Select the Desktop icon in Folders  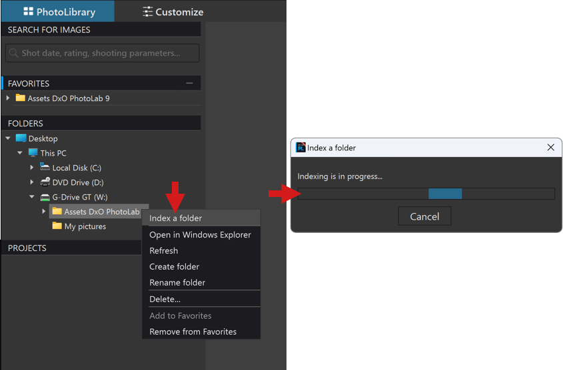21,138
